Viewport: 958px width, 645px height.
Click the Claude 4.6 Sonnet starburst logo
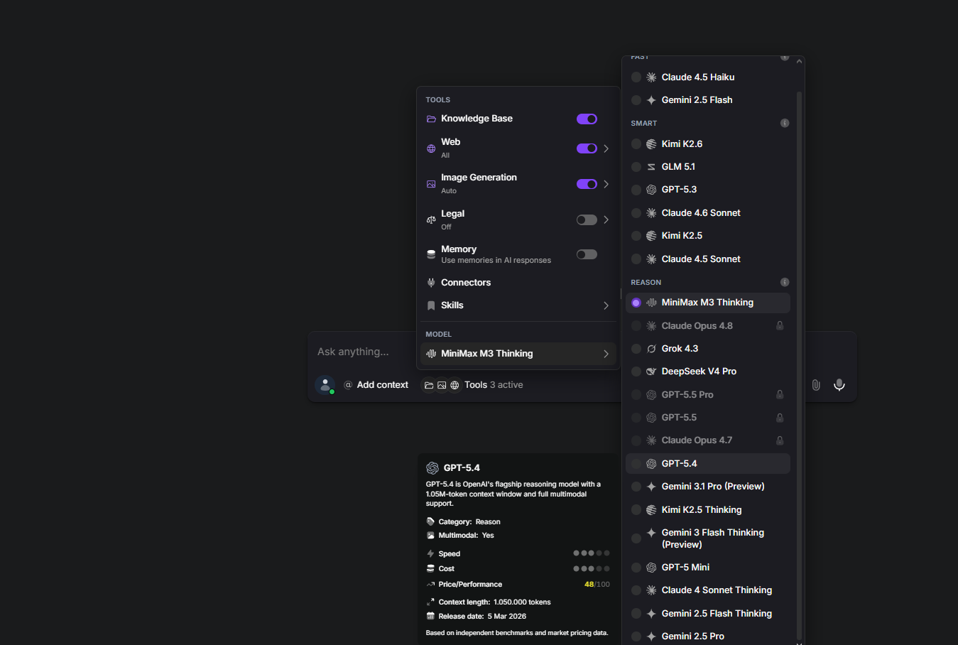click(651, 213)
